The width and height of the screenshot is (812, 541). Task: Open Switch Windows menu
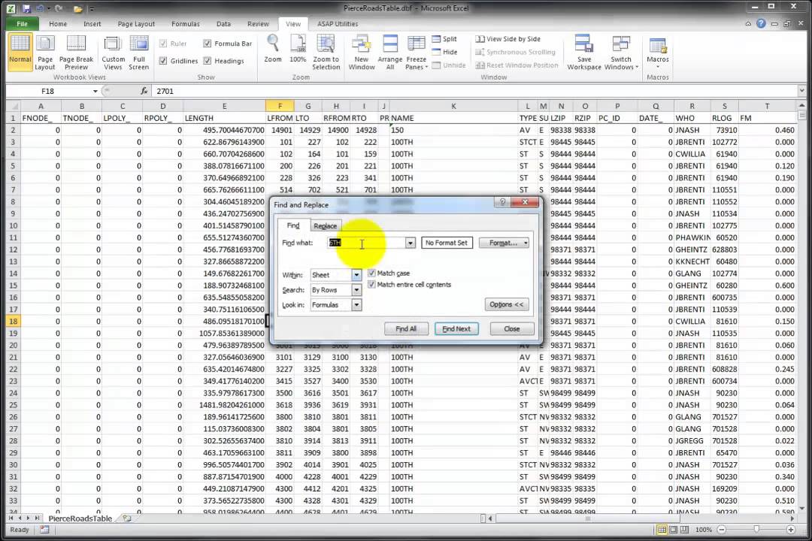pyautogui.click(x=621, y=53)
